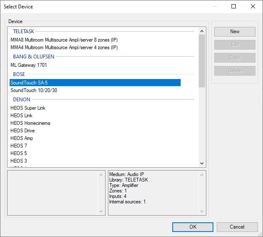Screen dimensions: 263x237
Task: Click the New button
Action: pyautogui.click(x=234, y=32)
